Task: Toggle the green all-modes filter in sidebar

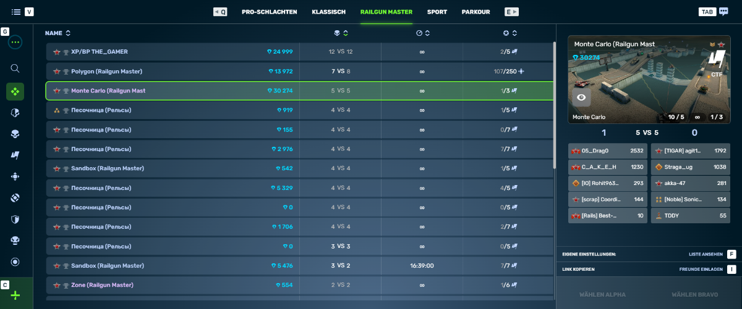Action: 15,91
